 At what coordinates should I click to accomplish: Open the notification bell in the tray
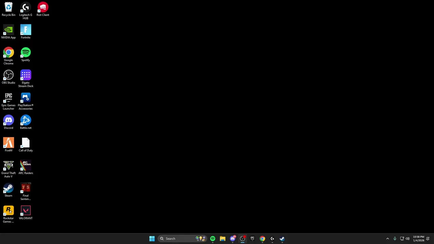[x=428, y=239]
